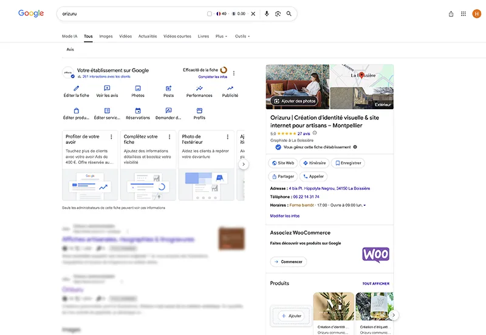Select the Images tab
The height and width of the screenshot is (335, 486).
(x=106, y=36)
